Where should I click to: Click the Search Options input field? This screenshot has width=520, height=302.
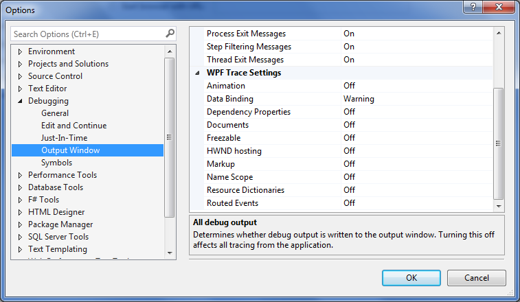[x=86, y=34]
